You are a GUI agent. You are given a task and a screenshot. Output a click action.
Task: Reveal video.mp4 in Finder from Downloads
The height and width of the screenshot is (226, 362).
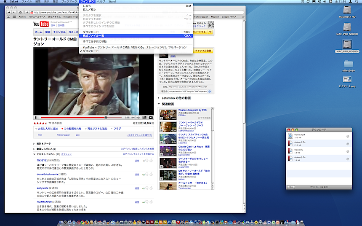coord(348,137)
